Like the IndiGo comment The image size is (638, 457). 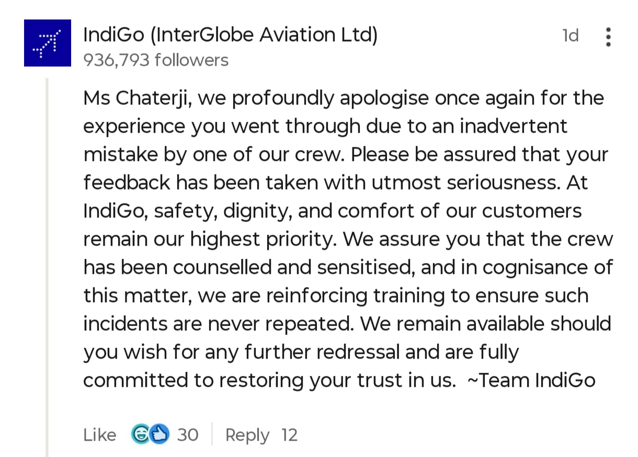tap(100, 435)
